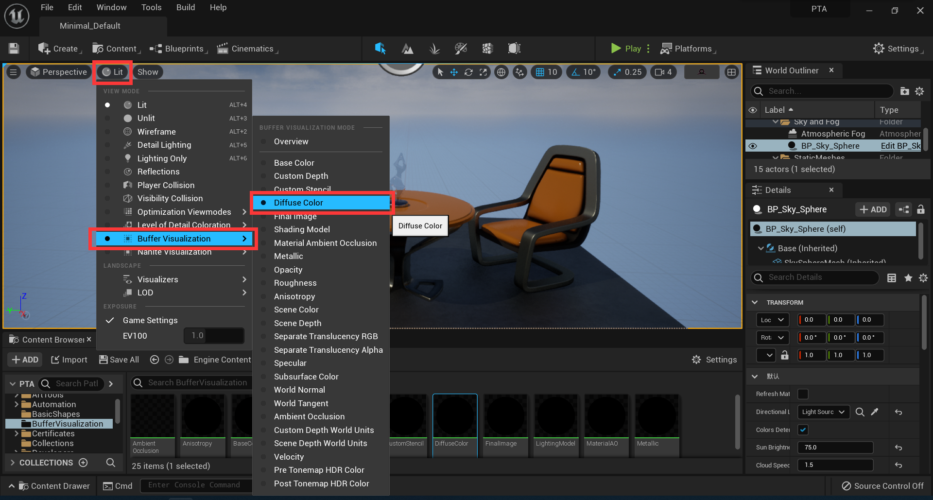
Task: Collapse the TRANSFORM section
Action: pos(755,302)
